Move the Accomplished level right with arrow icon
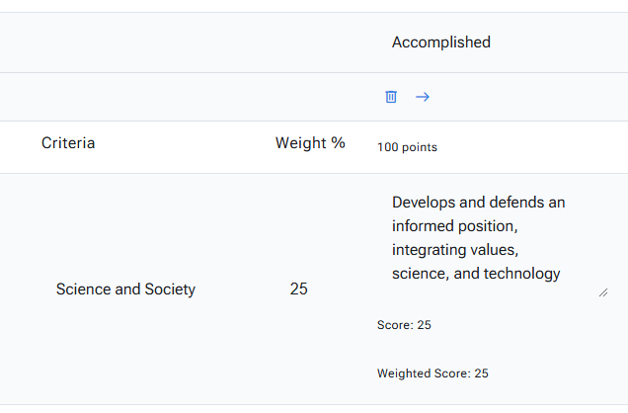The width and height of the screenshot is (628, 413). click(423, 97)
